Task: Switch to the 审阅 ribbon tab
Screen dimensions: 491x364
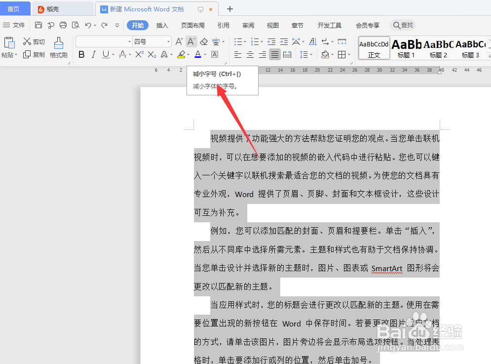Action: pos(248,25)
